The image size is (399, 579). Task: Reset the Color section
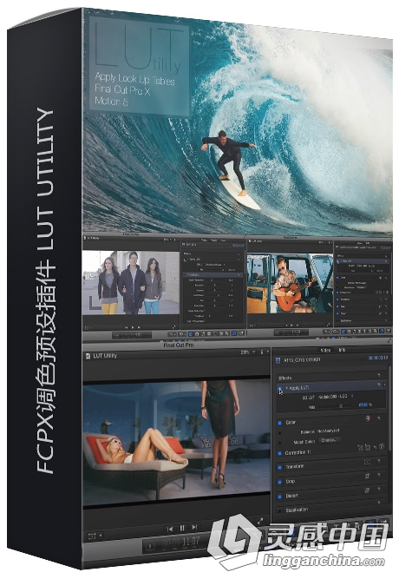[x=379, y=418]
